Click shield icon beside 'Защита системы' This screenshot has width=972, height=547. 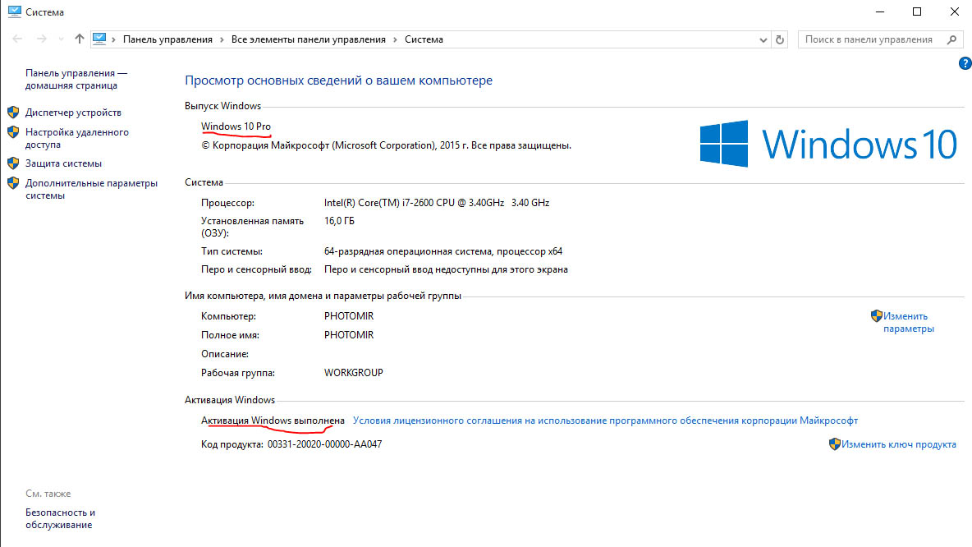[x=13, y=163]
